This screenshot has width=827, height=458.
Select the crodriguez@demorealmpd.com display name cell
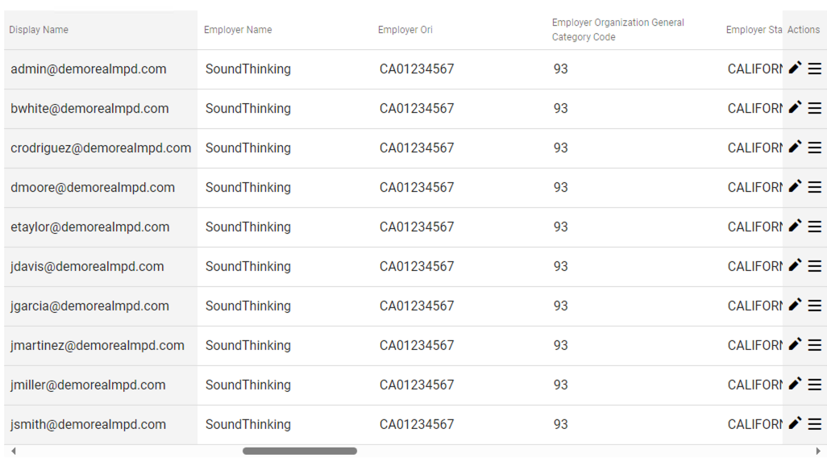coord(101,148)
